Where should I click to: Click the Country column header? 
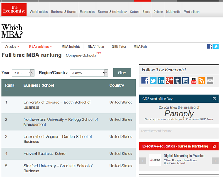117,85
